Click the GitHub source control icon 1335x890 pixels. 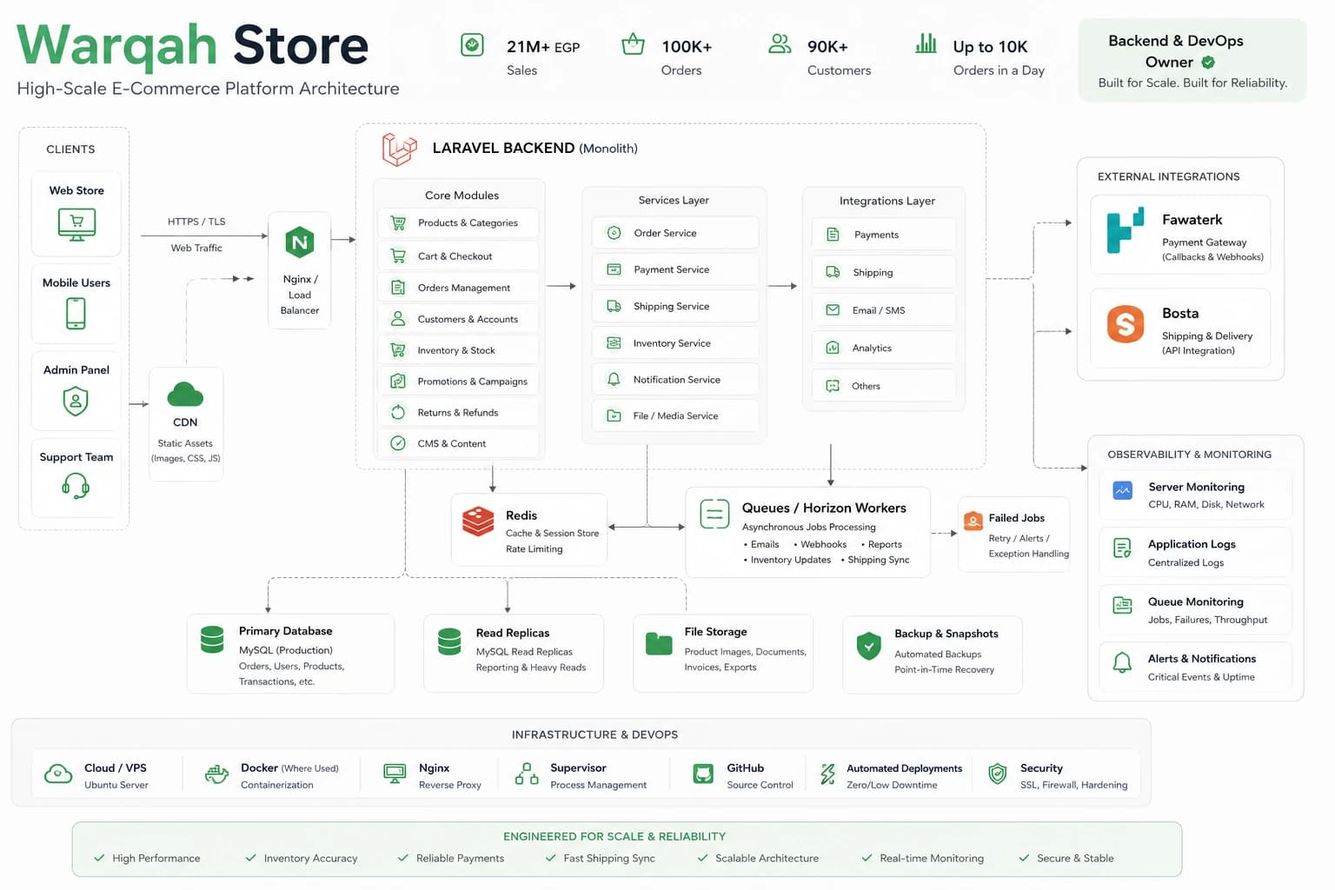tap(703, 774)
